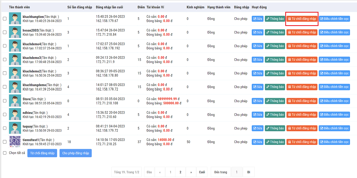Click Sửa button for hvson2003
This screenshot has width=357, height=178.
[x=257, y=32]
